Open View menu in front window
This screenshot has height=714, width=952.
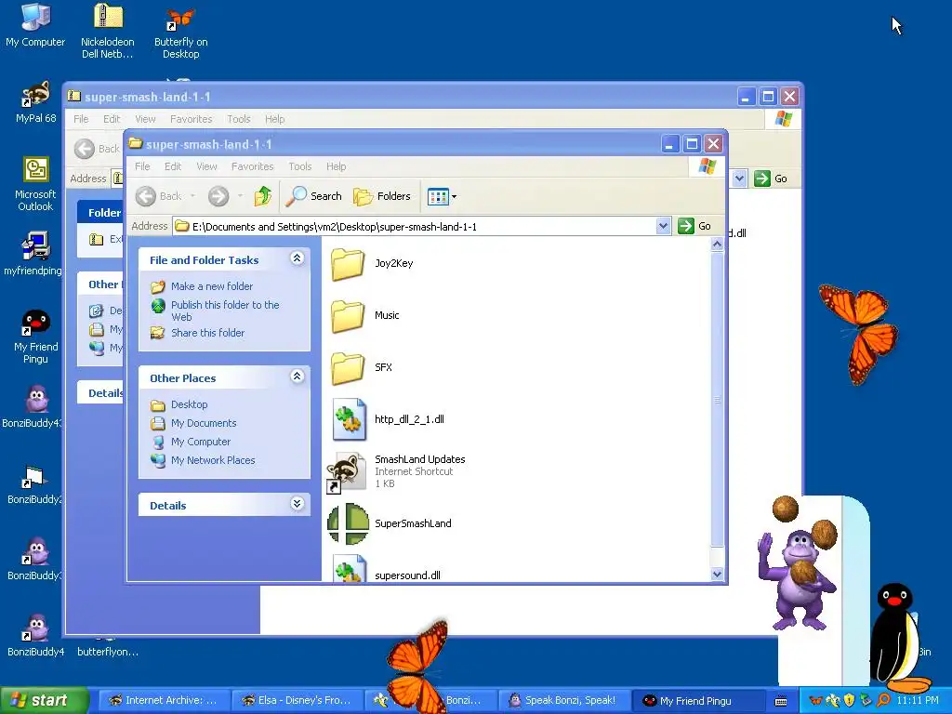point(207,166)
